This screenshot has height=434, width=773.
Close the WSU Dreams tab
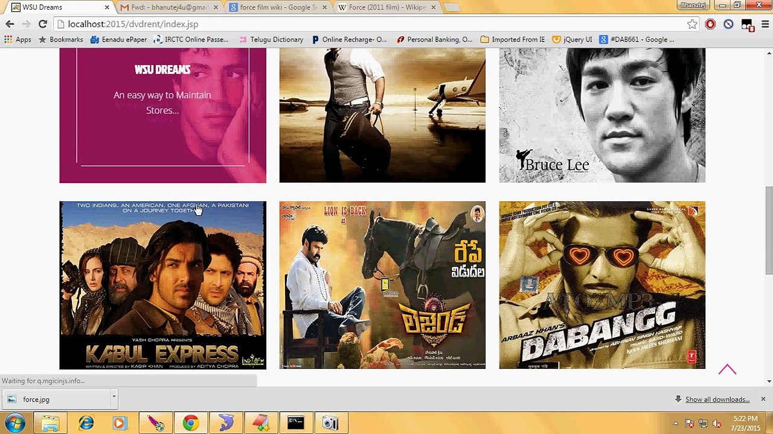click(107, 7)
